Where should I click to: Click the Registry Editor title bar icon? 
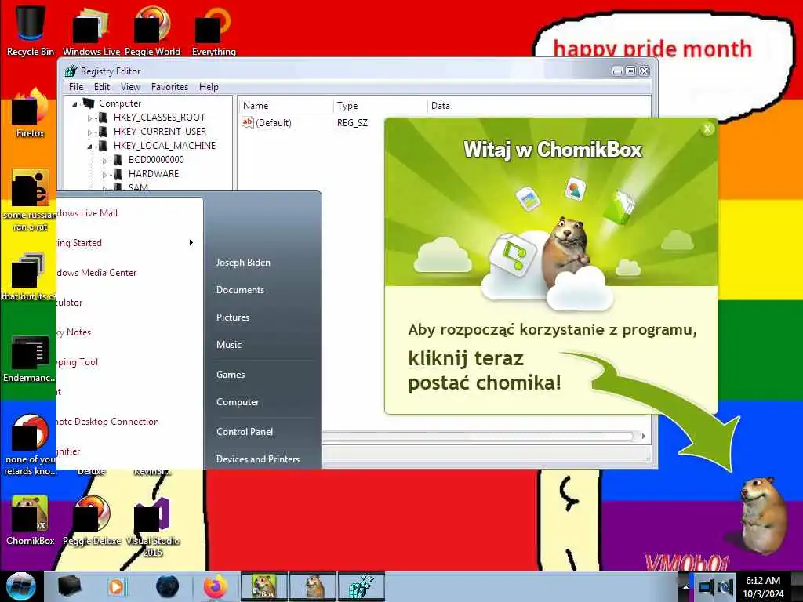pyautogui.click(x=71, y=71)
